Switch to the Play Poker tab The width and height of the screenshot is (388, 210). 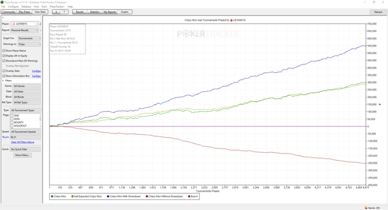pos(24,12)
